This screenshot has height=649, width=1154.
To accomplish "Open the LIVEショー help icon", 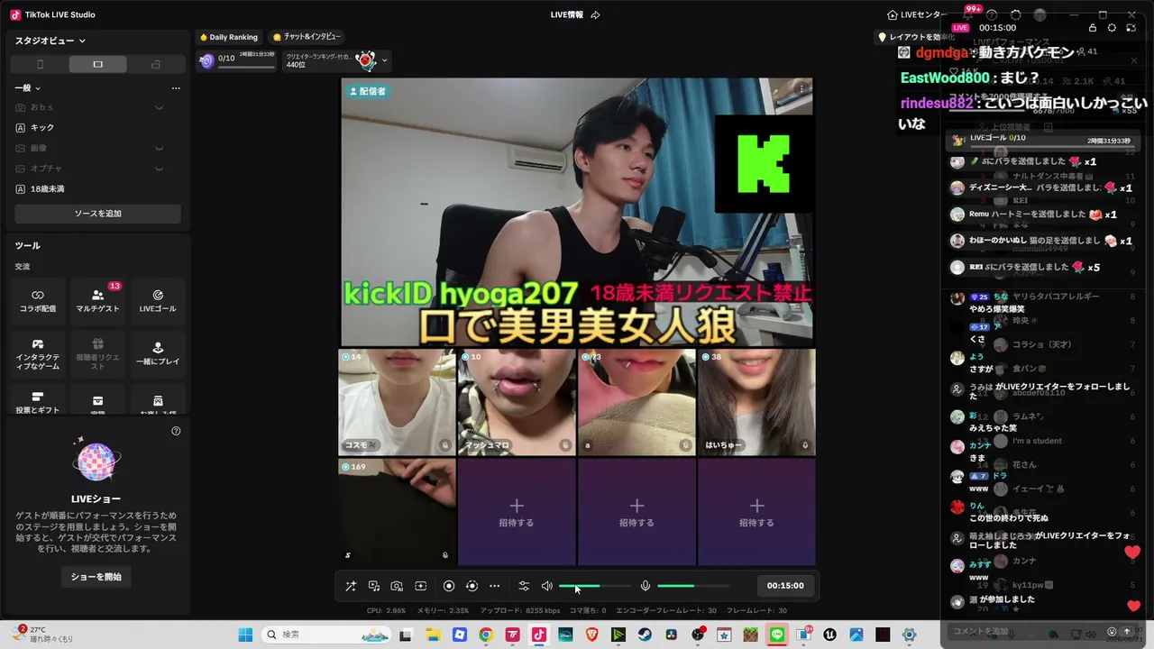I will tap(176, 431).
